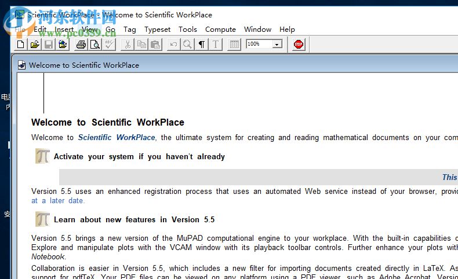Click the document icon in the Welcome window title
This screenshot has width=458, height=279.
22,65
